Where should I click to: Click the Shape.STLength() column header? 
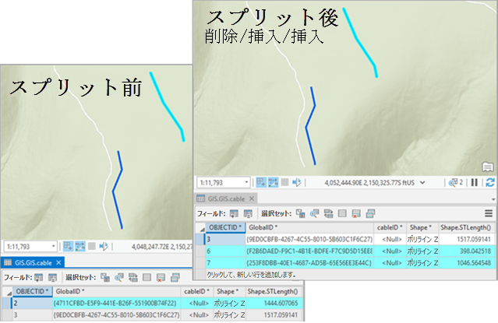pyautogui.click(x=468, y=227)
